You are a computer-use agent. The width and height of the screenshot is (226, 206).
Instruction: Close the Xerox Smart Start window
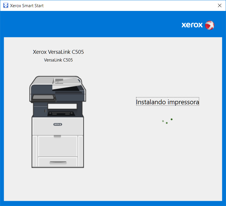[219, 5]
